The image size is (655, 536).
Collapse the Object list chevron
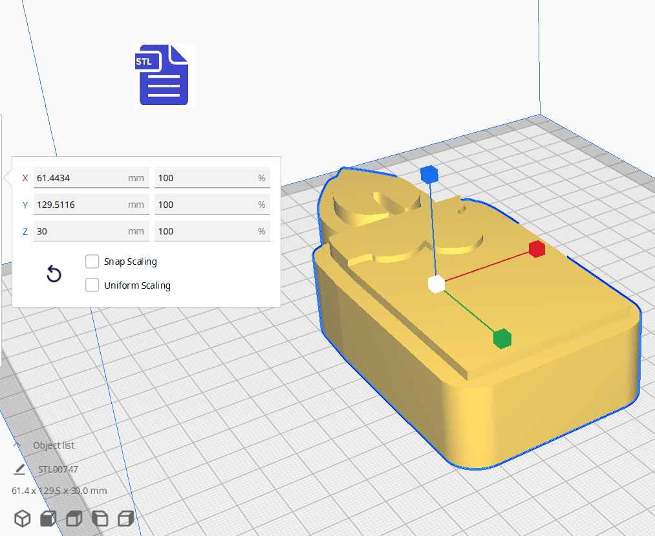click(17, 445)
